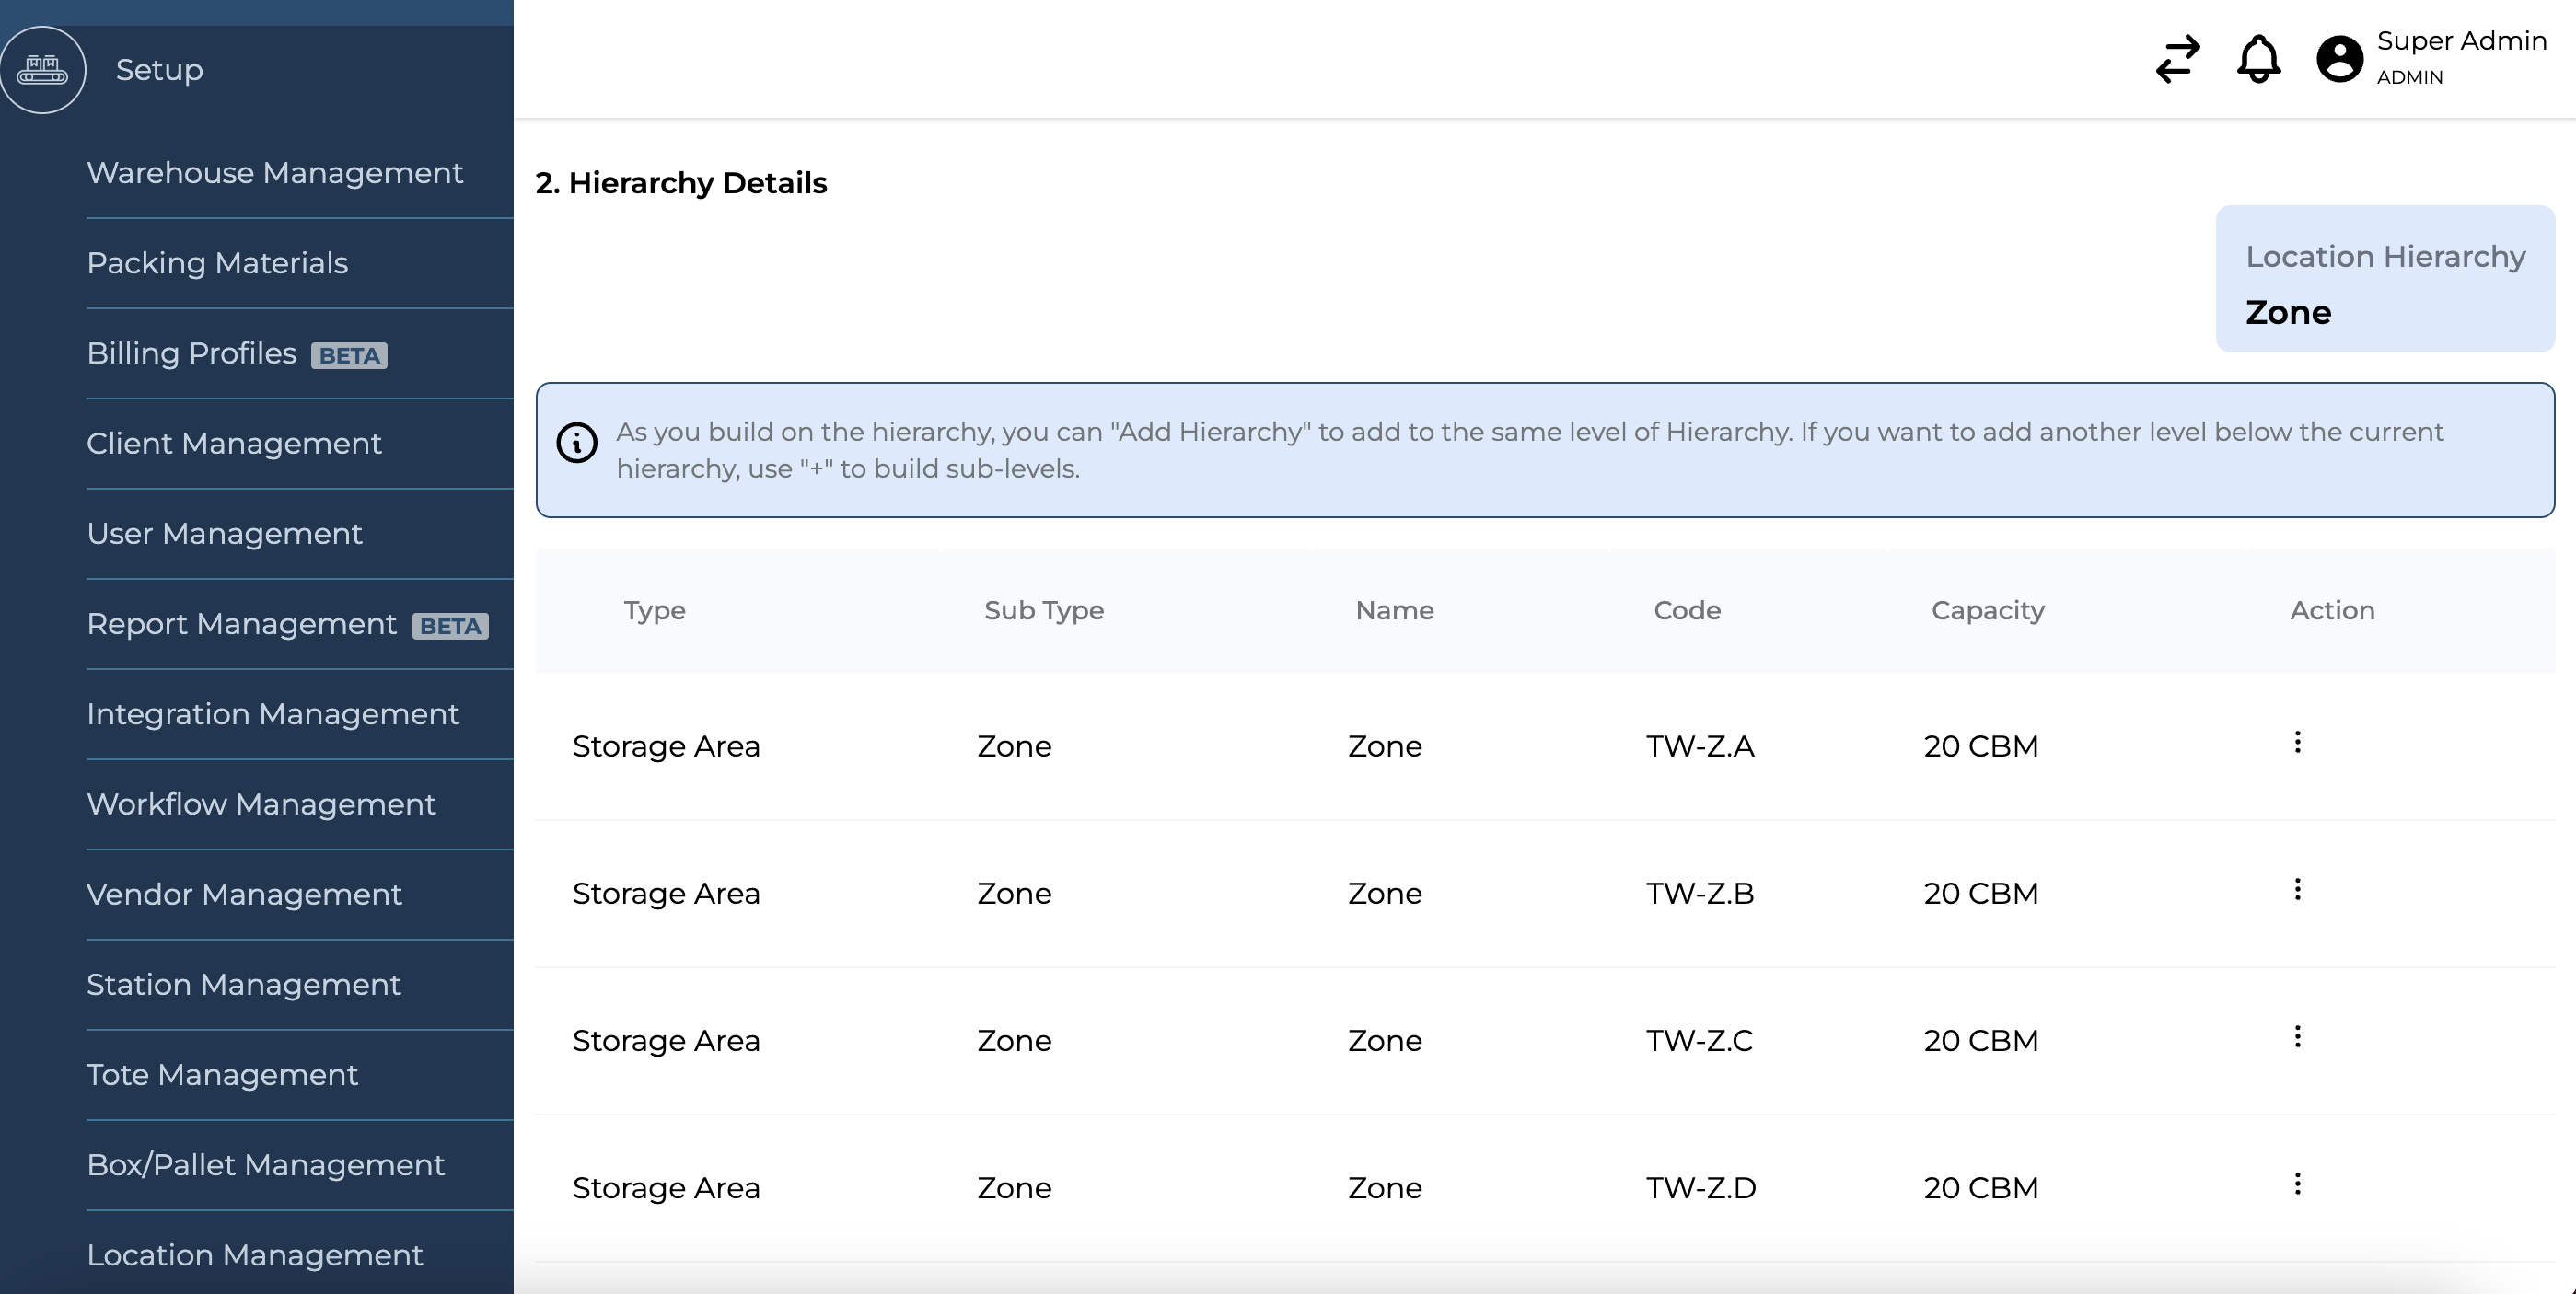Click the conveyor belt Setup logo icon
Image resolution: width=2576 pixels, height=1294 pixels.
(x=43, y=69)
